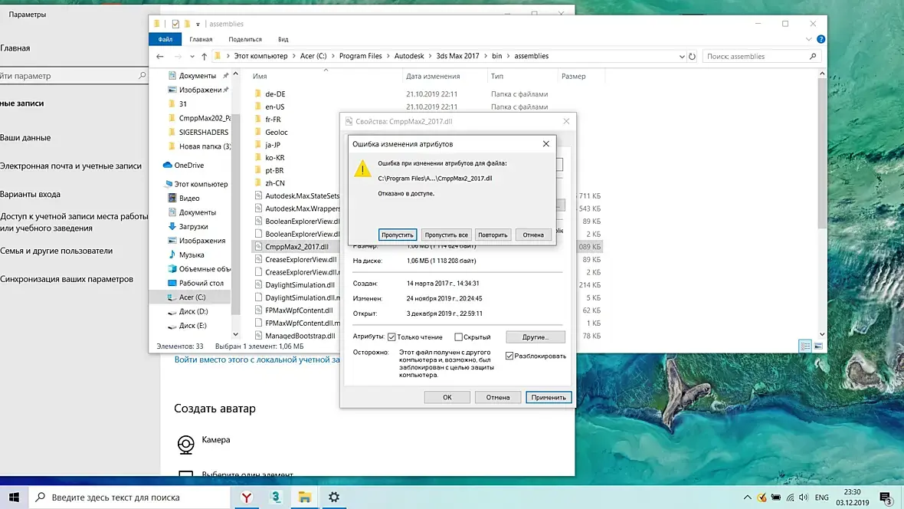This screenshot has width=904, height=509.
Task: Show hidden tray icons chevron
Action: coord(747,498)
